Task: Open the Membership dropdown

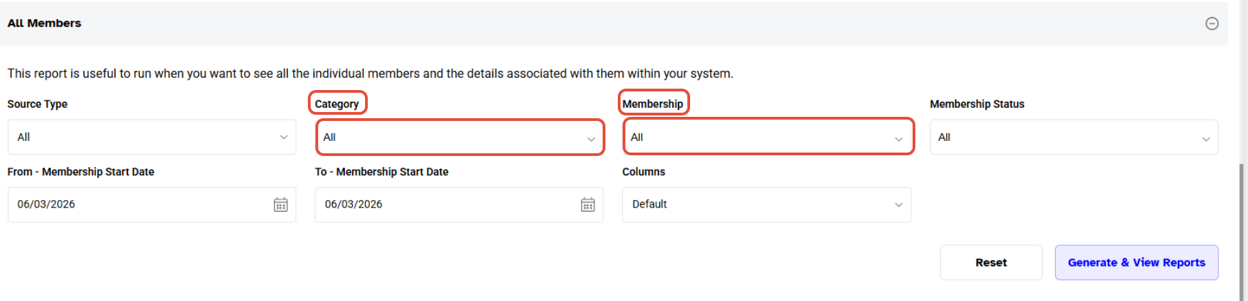Action: [x=768, y=137]
